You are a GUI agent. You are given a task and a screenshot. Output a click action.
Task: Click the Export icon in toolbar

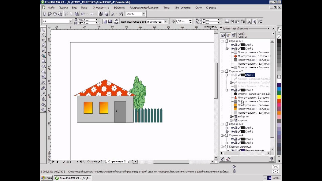click(x=106, y=14)
